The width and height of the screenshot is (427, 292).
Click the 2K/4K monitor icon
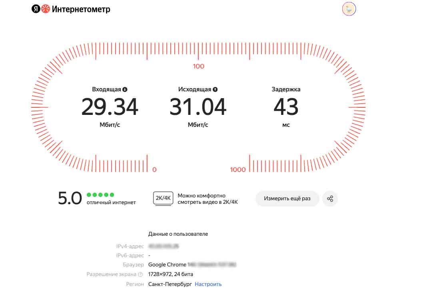163,198
